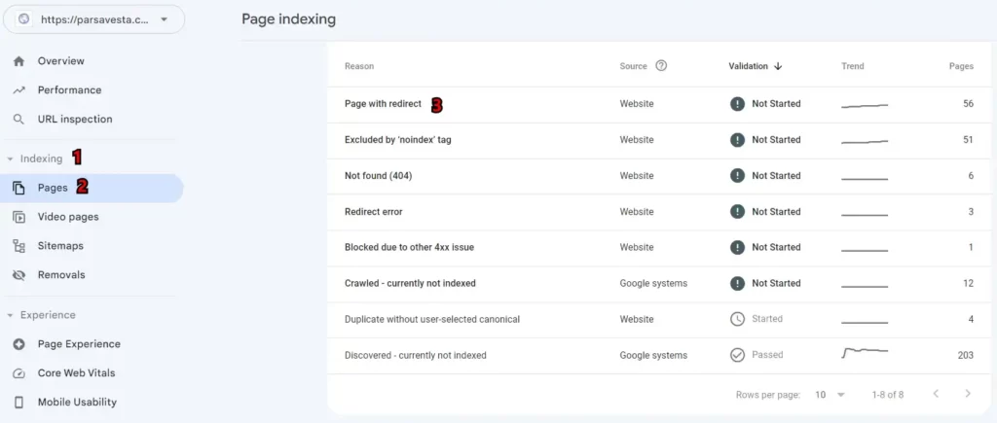Click the trend sparkline for Page with redirect
Viewport: 997px width, 423px height.
(x=865, y=105)
